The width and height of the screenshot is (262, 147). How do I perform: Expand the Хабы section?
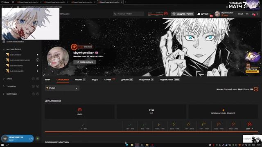[x=4, y=79]
